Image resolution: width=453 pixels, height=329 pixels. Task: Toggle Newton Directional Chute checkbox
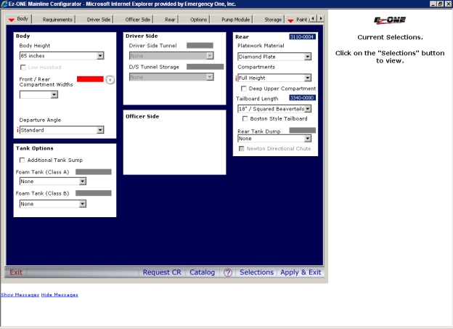242,149
